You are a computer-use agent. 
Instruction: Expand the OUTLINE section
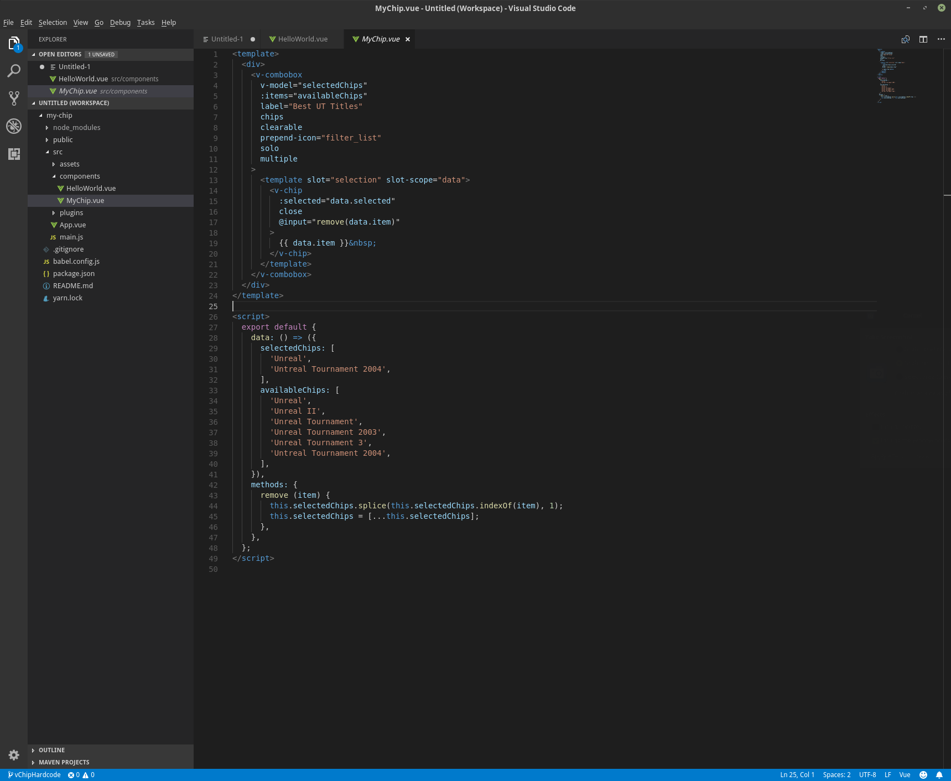tap(51, 750)
